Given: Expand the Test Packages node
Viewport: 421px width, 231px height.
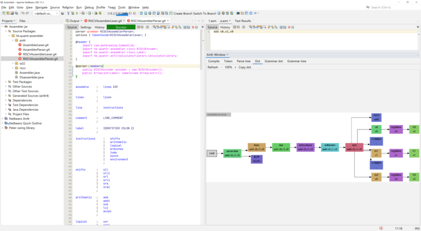Looking at the screenshot, I should click(x=6, y=82).
